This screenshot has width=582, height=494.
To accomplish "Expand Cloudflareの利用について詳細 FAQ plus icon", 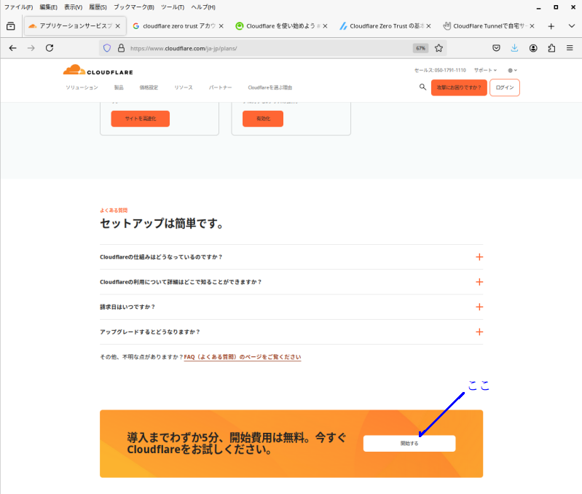I will pyautogui.click(x=479, y=282).
